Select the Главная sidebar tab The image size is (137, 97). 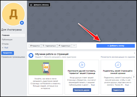[x=13, y=35]
